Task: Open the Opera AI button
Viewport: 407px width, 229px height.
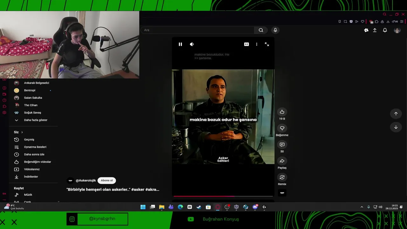Action: pos(395,22)
